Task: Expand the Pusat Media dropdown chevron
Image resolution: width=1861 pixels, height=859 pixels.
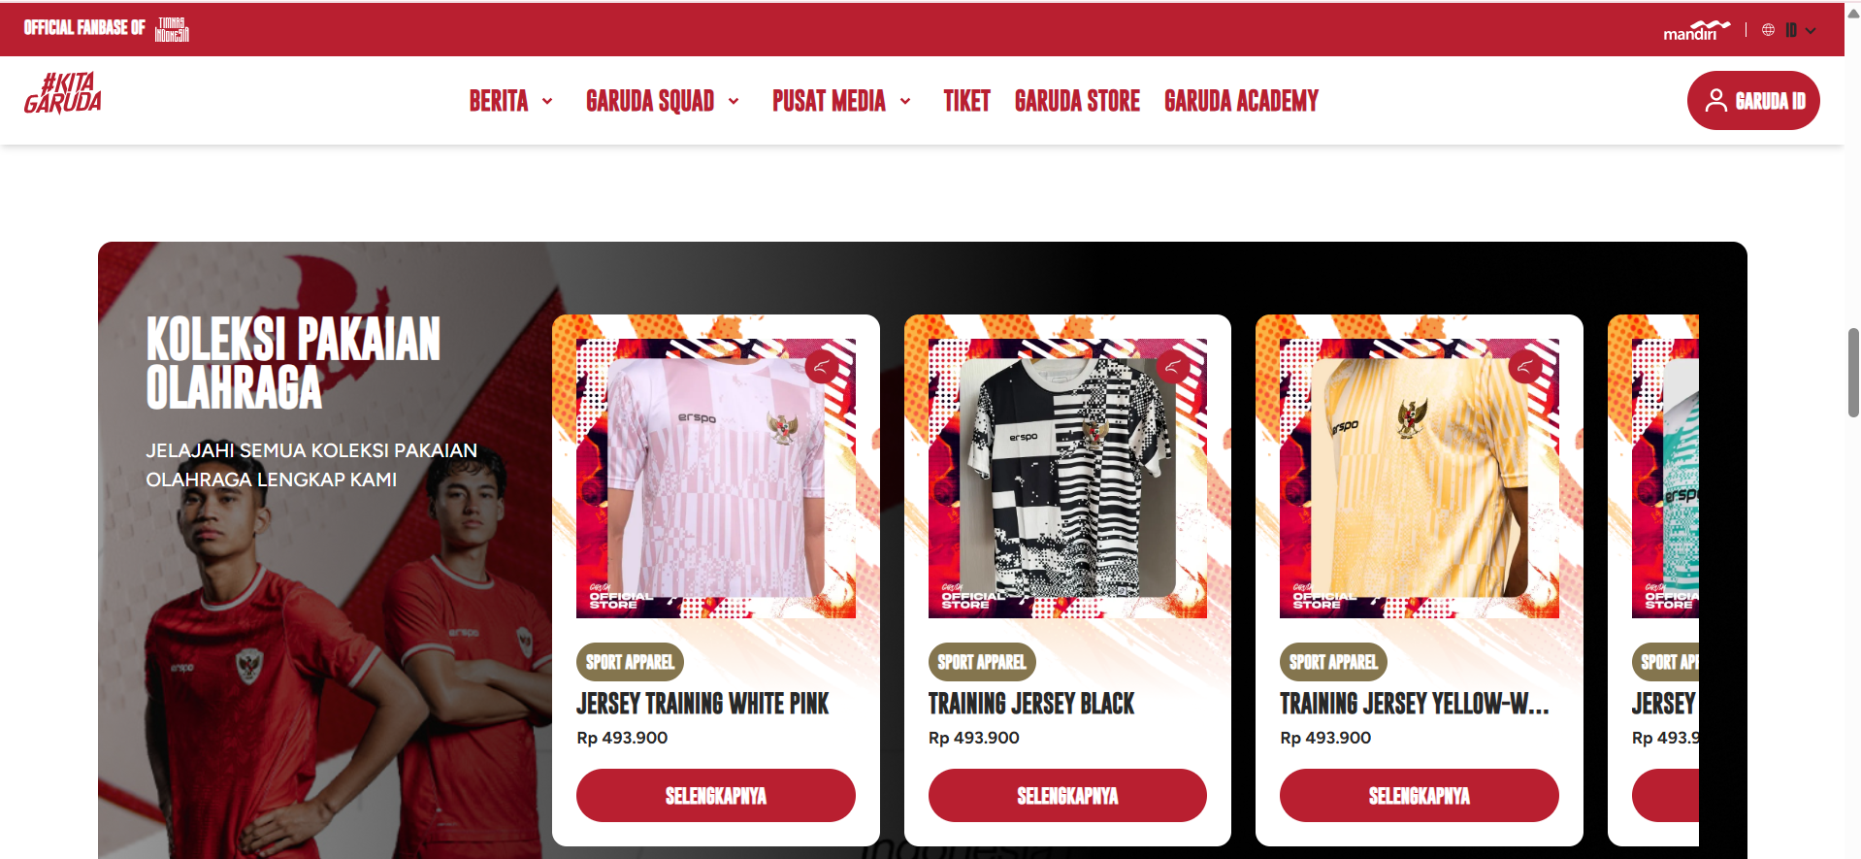Action: 905,101
